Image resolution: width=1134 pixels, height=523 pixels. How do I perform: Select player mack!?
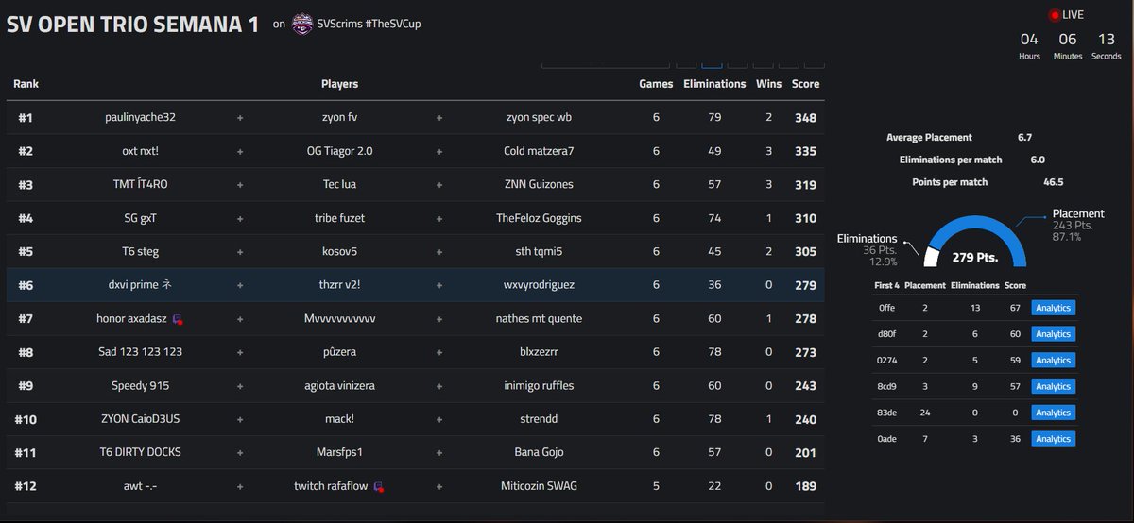tap(340, 419)
